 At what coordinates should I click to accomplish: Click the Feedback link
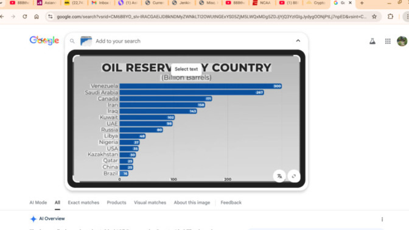(x=231, y=203)
